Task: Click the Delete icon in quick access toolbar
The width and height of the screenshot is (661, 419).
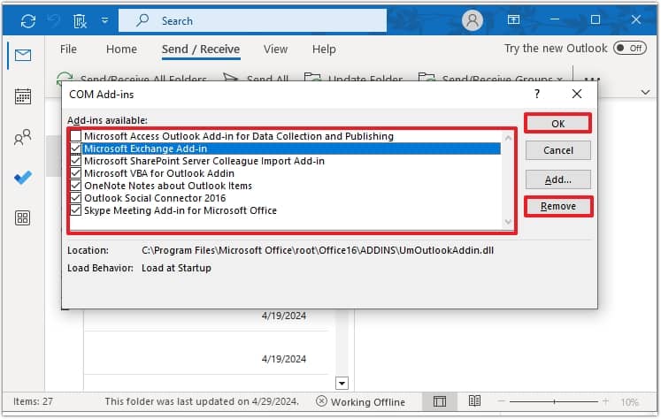Action: coord(80,20)
